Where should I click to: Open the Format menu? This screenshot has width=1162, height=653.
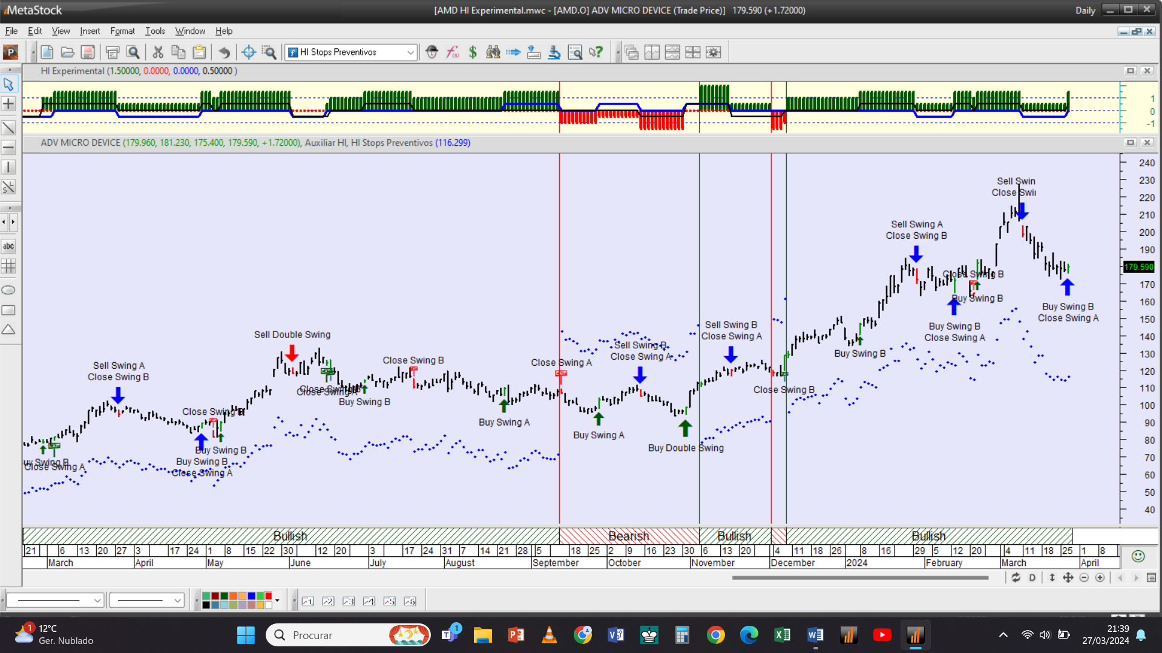[122, 31]
